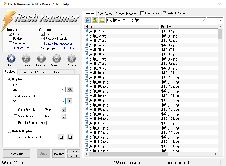
Task: Click the browse folder icon
Action: tap(102, 20)
